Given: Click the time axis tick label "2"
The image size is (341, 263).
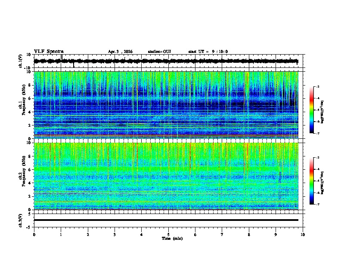Looking at the screenshot, I should click(88, 235).
